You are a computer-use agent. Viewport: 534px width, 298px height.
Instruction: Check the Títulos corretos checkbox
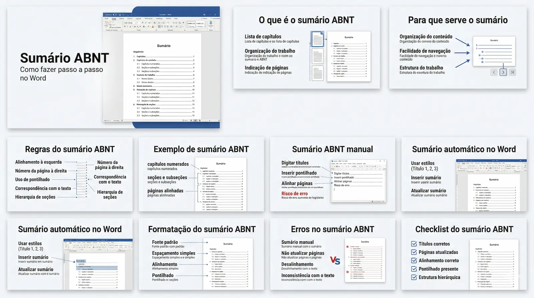(x=414, y=244)
